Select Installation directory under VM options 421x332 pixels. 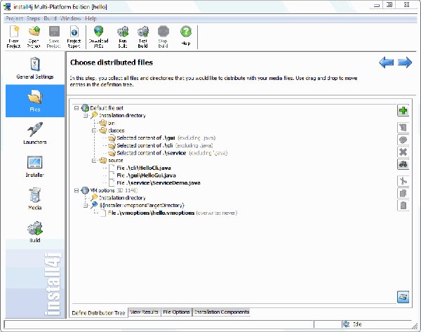[119, 198]
